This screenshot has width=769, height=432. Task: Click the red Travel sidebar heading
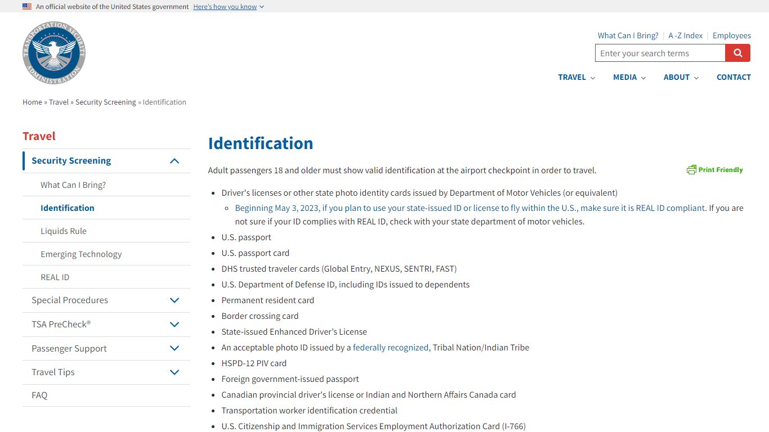point(39,136)
